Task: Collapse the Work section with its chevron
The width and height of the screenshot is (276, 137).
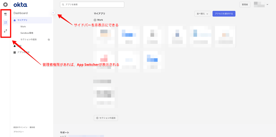Action: tap(95, 20)
